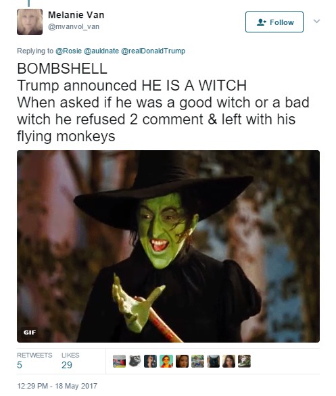Click the Melanie Van display name

coord(76,15)
